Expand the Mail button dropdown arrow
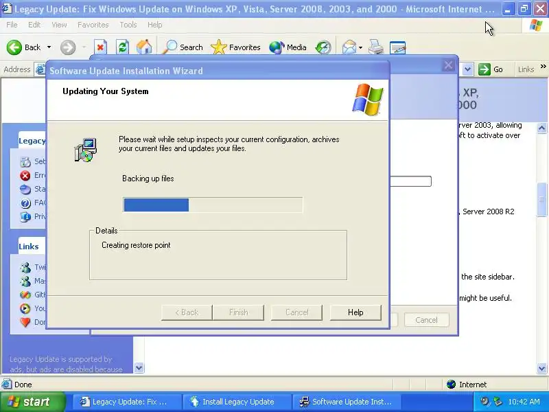 pyautogui.click(x=361, y=47)
